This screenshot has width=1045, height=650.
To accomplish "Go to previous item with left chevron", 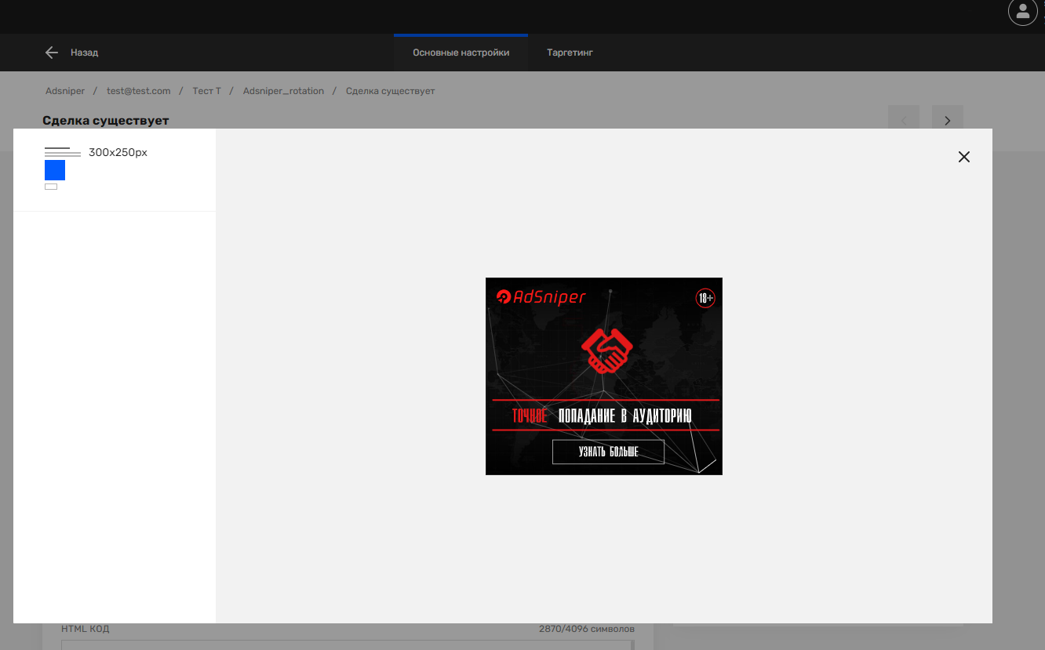I will click(x=904, y=120).
